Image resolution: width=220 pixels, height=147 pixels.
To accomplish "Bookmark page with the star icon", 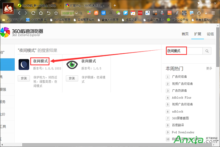I will click(x=56, y=13).
